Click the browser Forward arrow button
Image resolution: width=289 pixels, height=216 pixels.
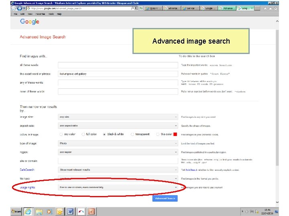click(19, 8)
